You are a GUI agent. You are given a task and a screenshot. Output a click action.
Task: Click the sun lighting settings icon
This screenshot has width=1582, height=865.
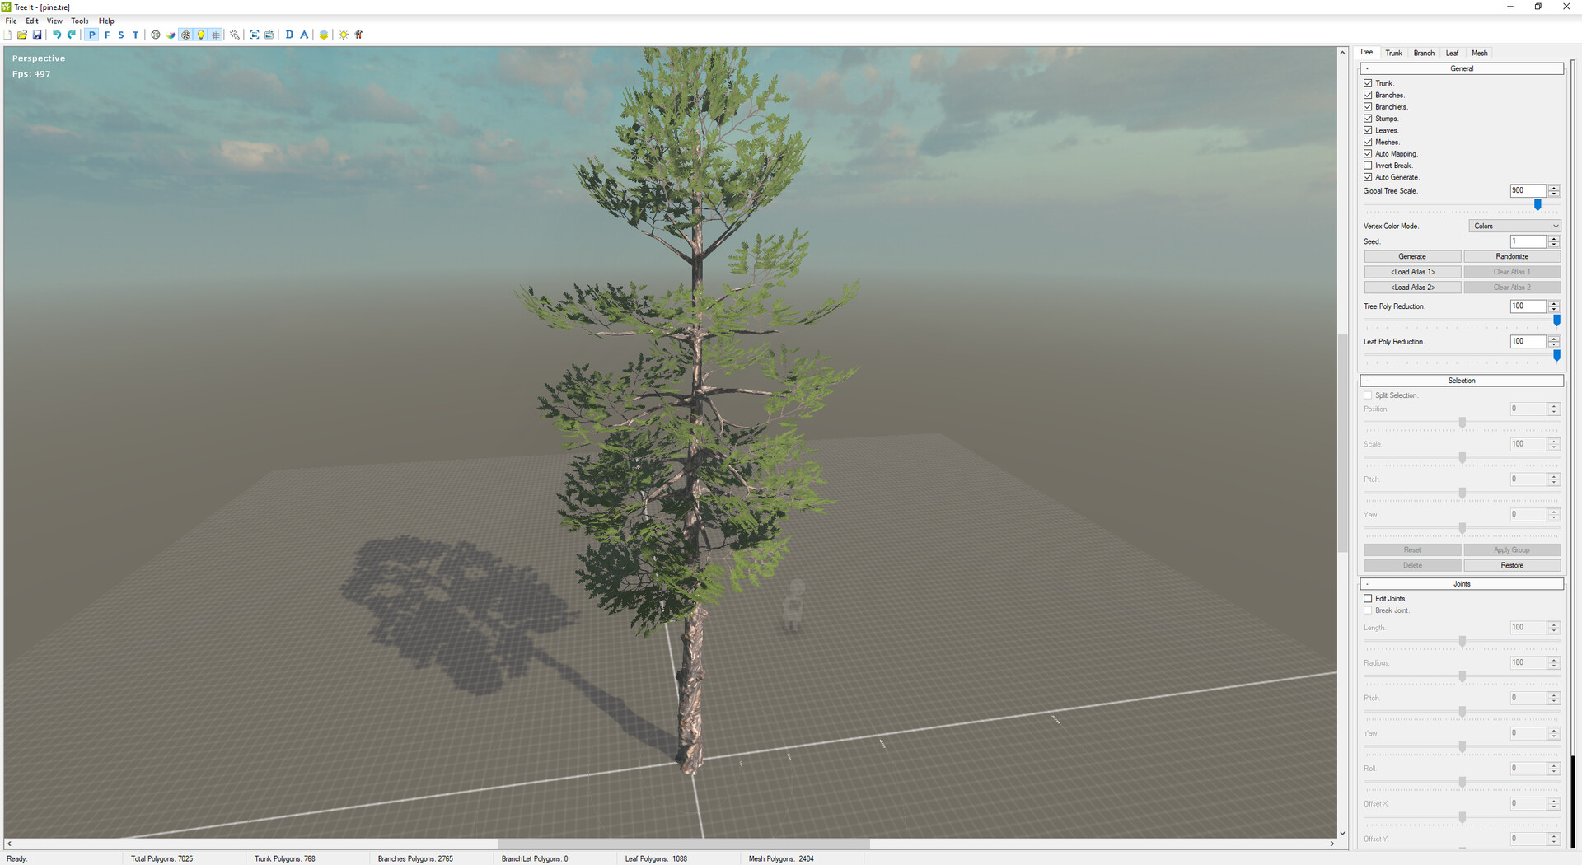click(344, 35)
